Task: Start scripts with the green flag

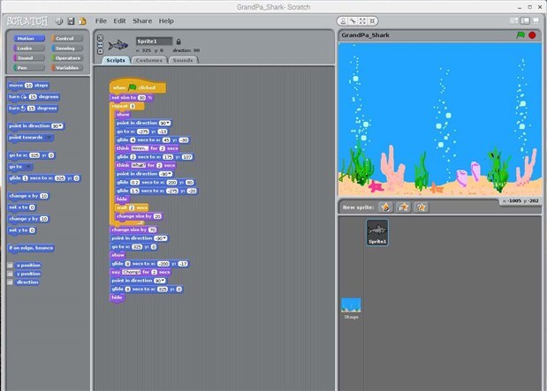Action: coord(520,34)
